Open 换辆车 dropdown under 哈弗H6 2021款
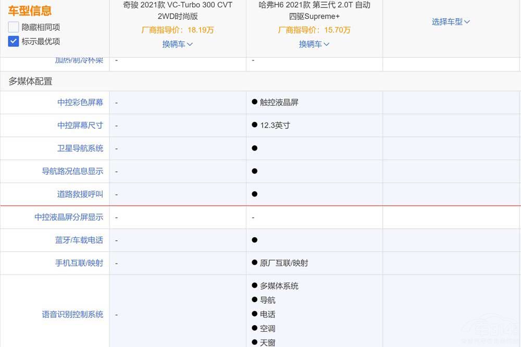Screen dimensions: 521x347 click(x=314, y=44)
